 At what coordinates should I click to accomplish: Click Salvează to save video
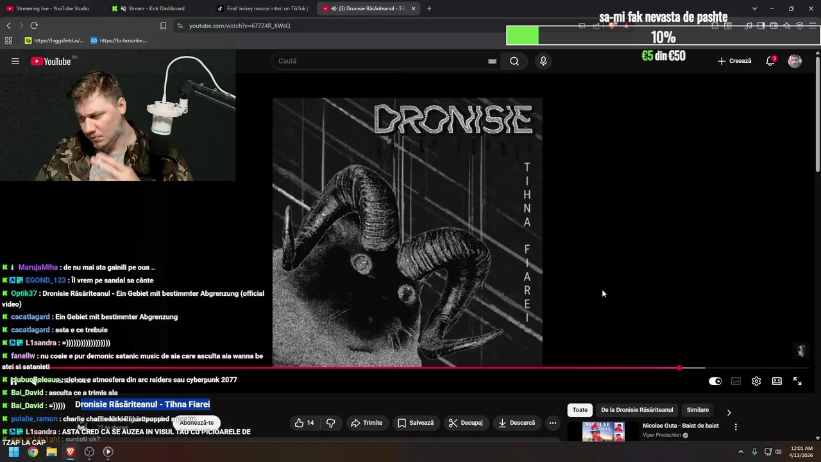tap(416, 423)
